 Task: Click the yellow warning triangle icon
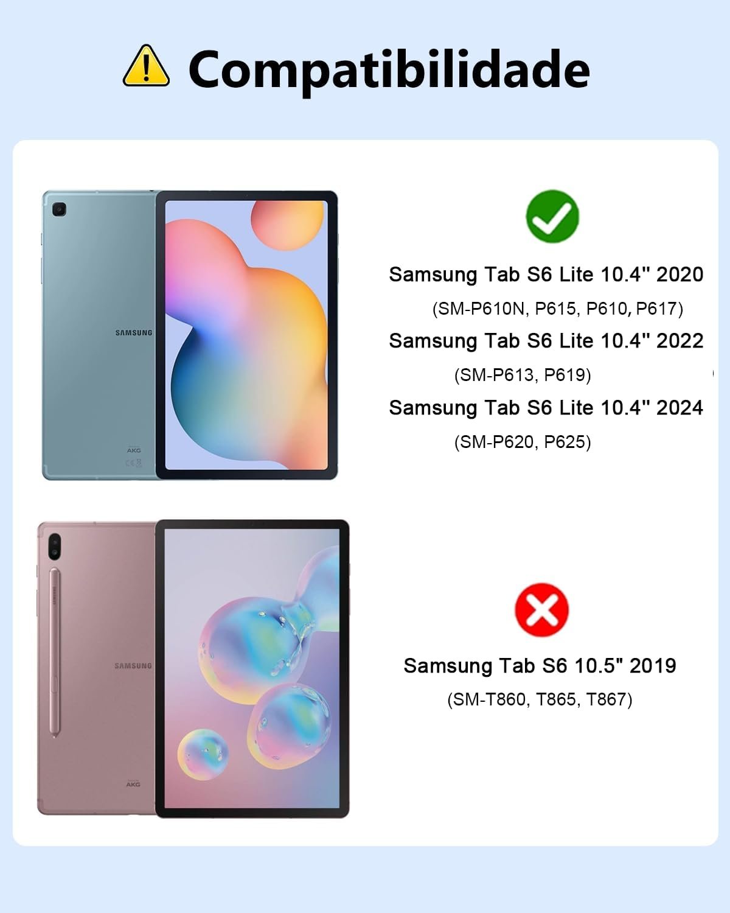tap(146, 66)
